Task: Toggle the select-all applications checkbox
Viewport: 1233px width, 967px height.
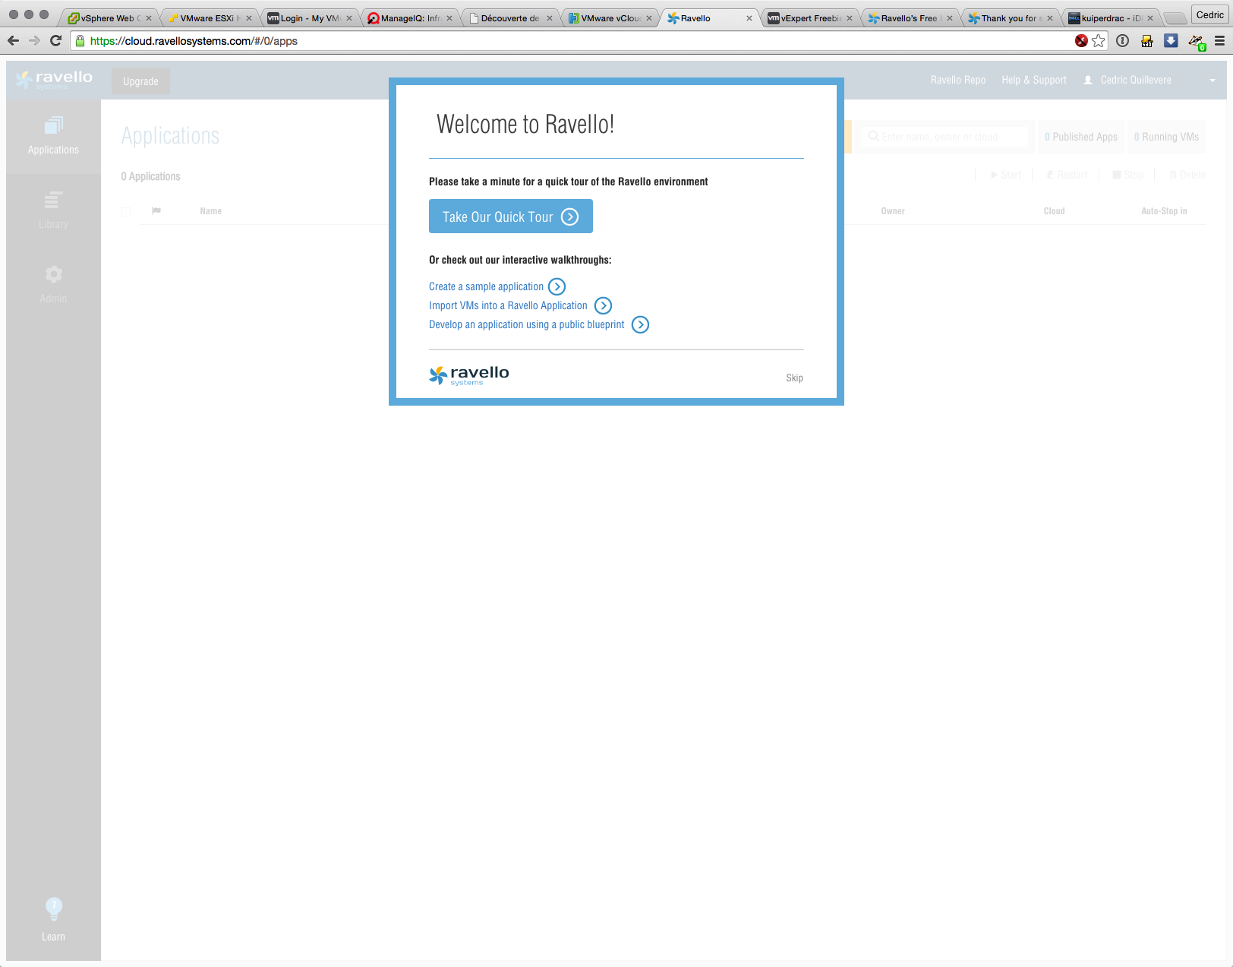Action: pyautogui.click(x=126, y=212)
